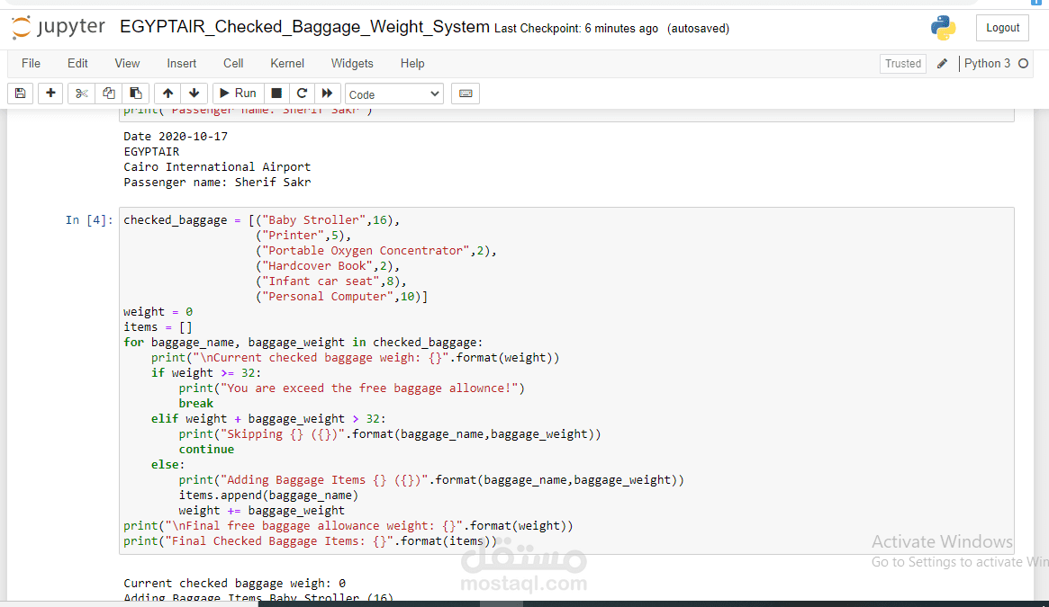Viewport: 1049px width, 607px height.
Task: Click the kernel idle circle indicator
Action: pos(1023,64)
